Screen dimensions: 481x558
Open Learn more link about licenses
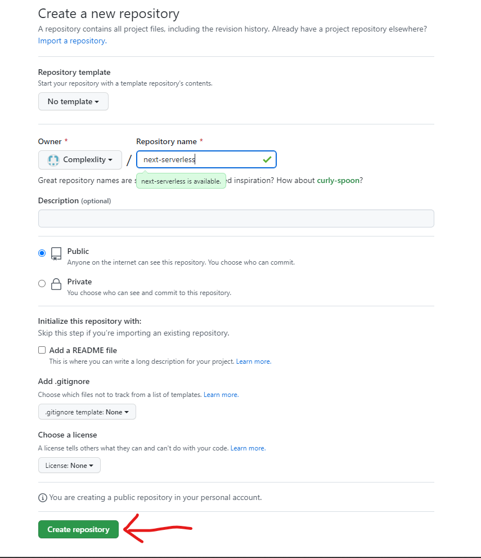248,448
